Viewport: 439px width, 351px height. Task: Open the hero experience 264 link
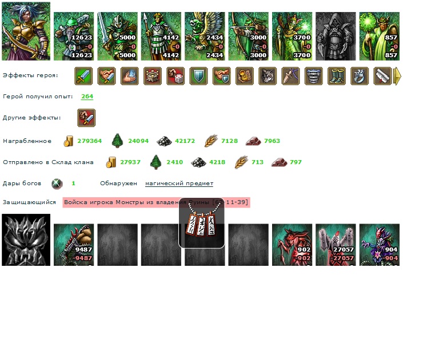point(87,96)
